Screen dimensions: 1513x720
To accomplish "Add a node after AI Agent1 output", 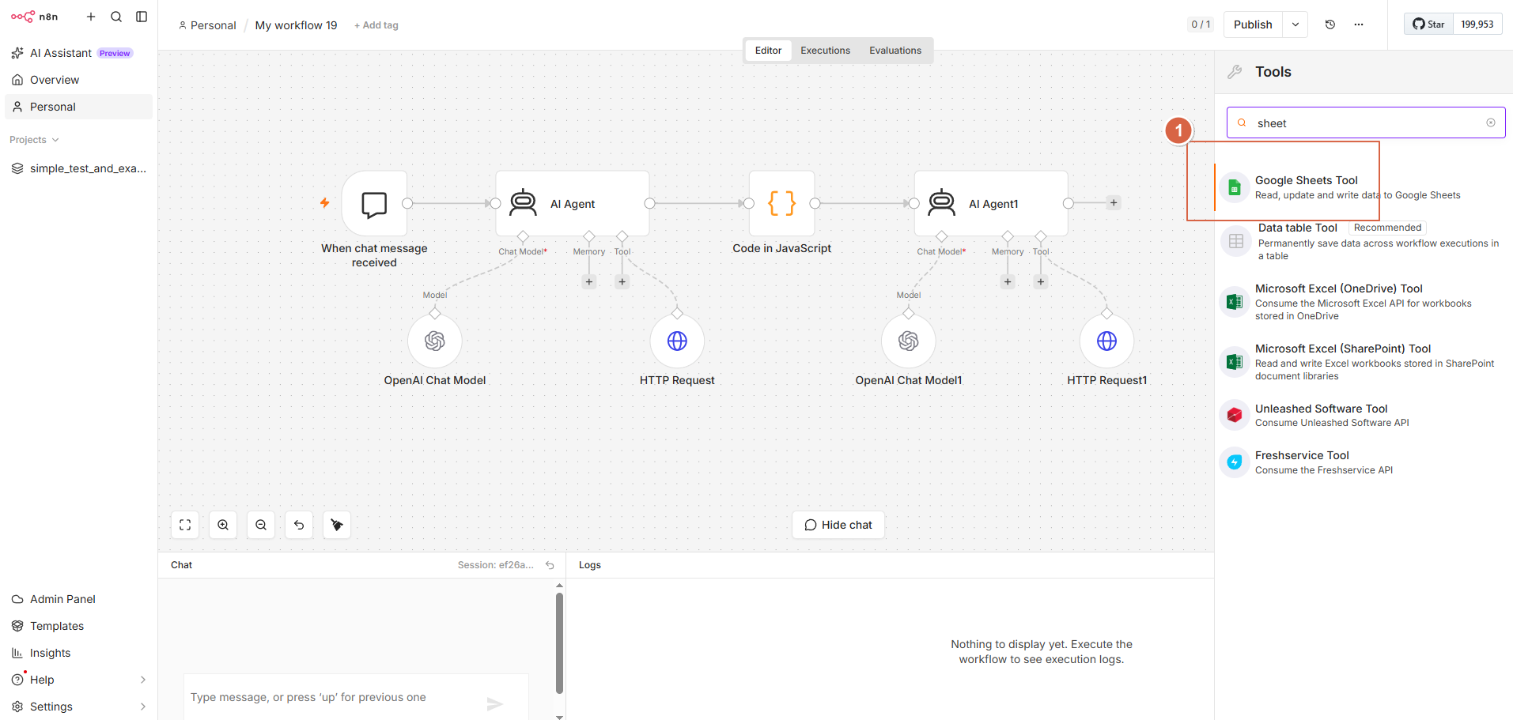I will click(x=1114, y=203).
